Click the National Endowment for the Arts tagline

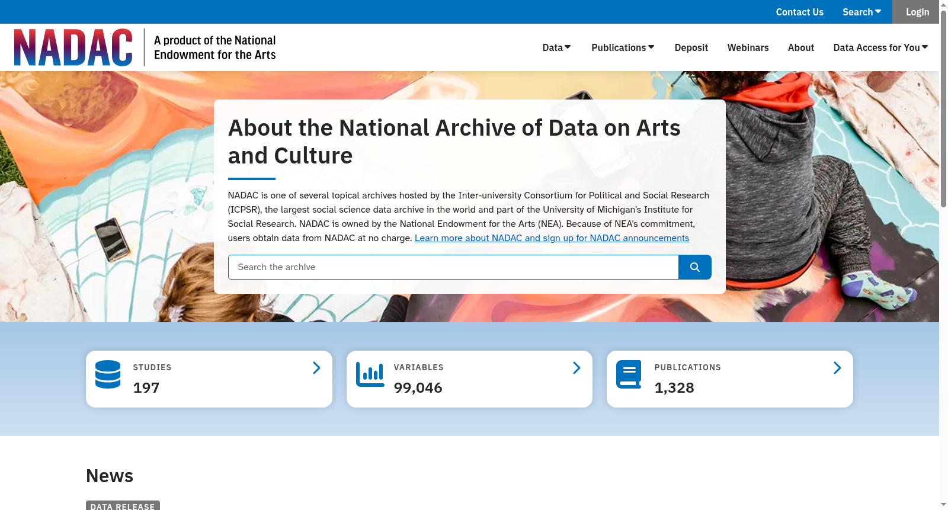(215, 47)
